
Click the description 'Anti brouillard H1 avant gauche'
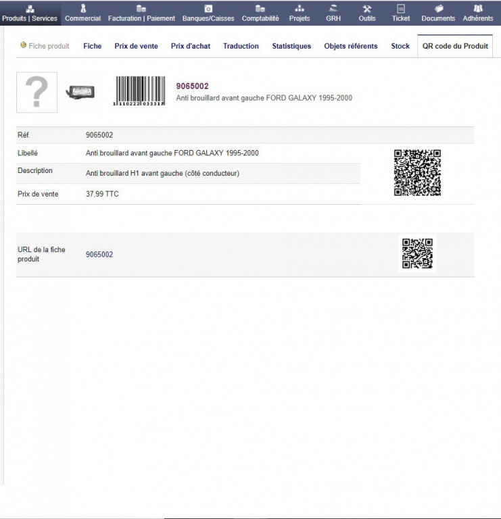pyautogui.click(x=162, y=173)
